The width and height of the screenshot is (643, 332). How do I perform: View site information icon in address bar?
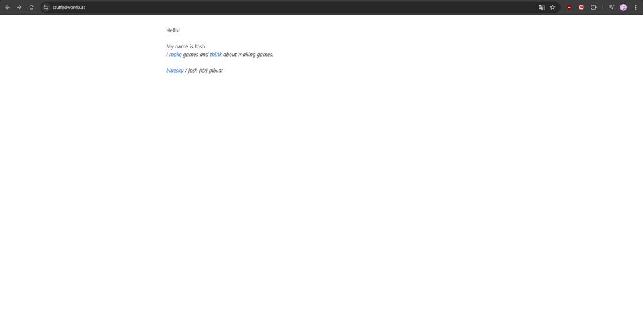[46, 7]
